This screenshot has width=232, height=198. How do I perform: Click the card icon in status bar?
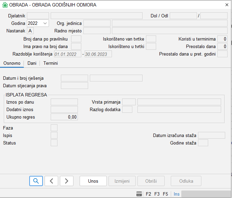139,194
